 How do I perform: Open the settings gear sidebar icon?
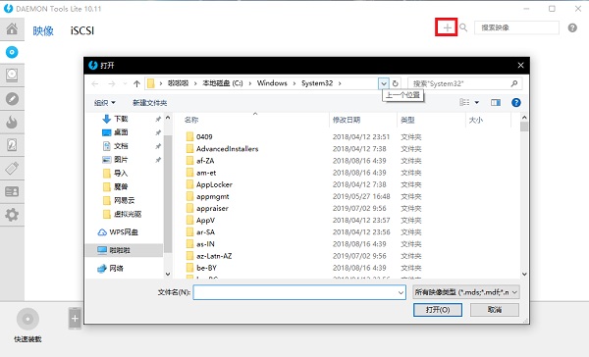tap(12, 215)
